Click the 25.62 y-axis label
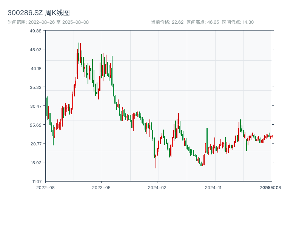The image size is (302, 226). coord(35,125)
